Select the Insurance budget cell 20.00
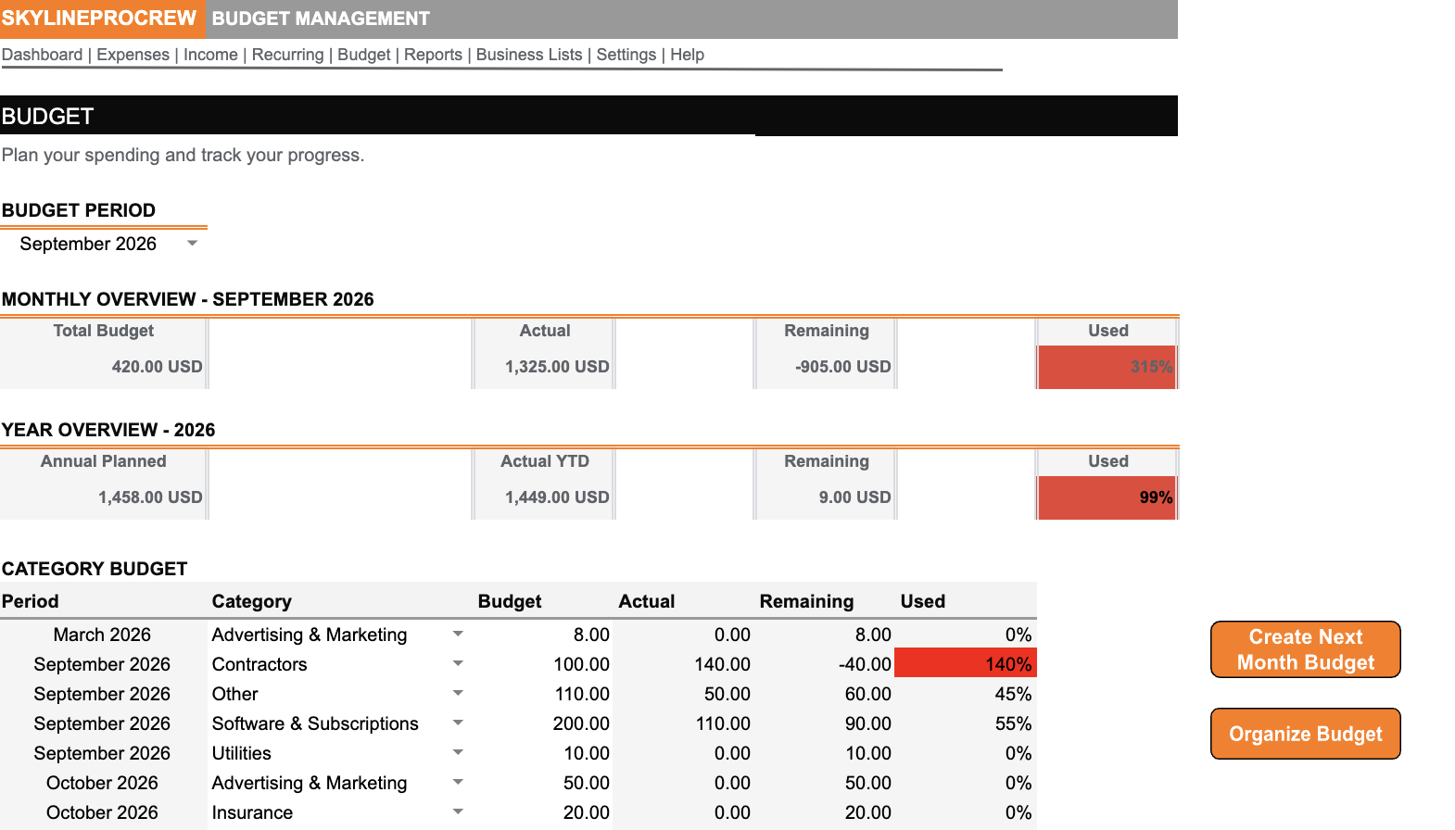This screenshot has height=830, width=1455. coord(543,812)
